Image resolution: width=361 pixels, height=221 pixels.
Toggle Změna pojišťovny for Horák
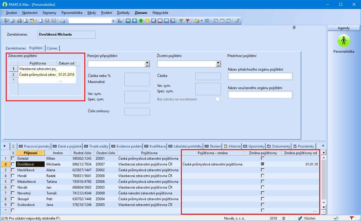(x=263, y=176)
